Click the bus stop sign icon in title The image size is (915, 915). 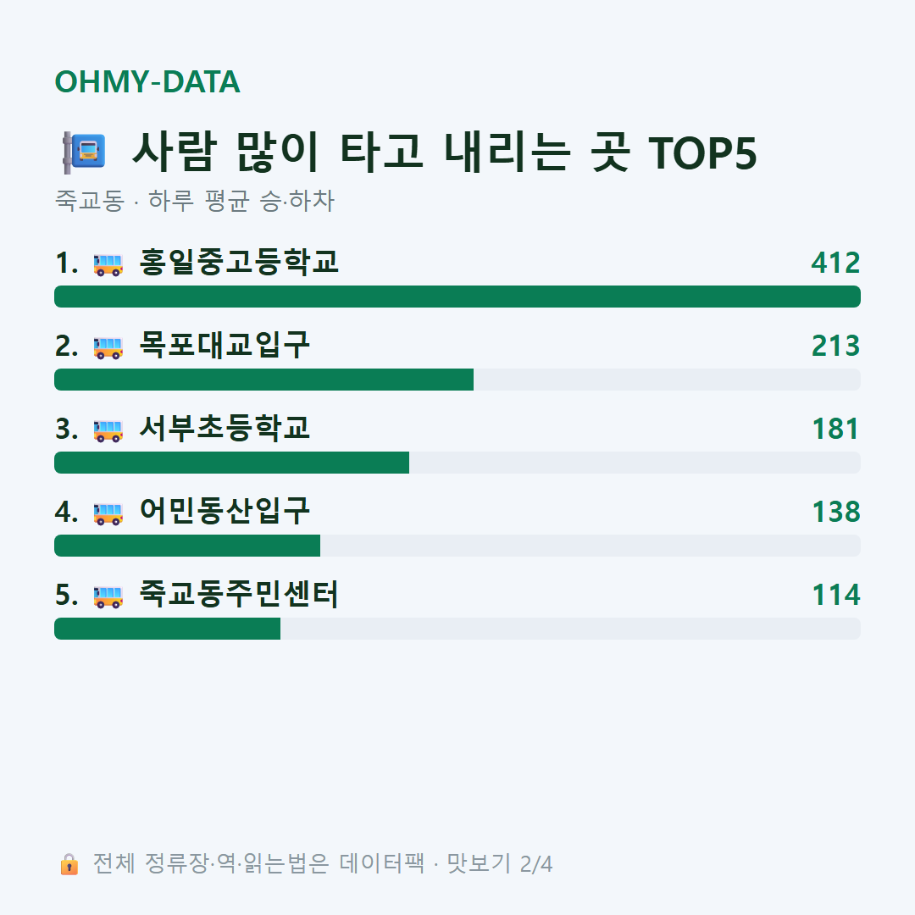click(x=84, y=152)
